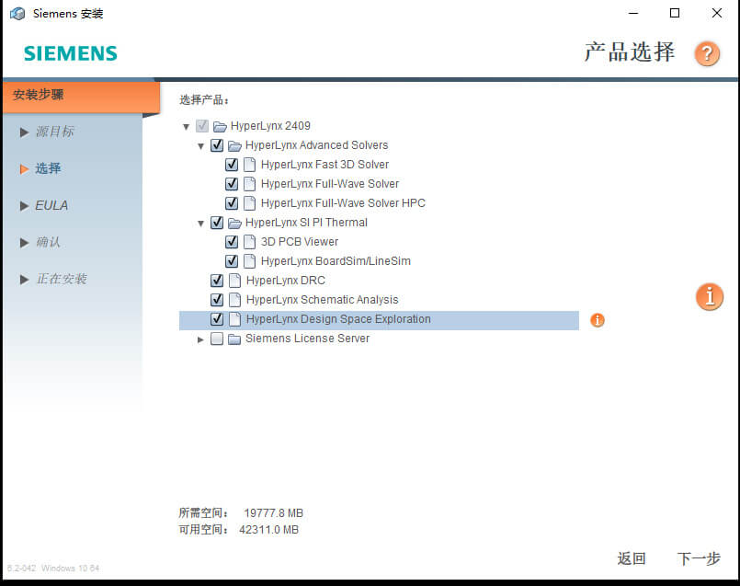Uncheck HyperLynx Schematic Analysis checkbox
This screenshot has width=740, height=586.
click(217, 300)
